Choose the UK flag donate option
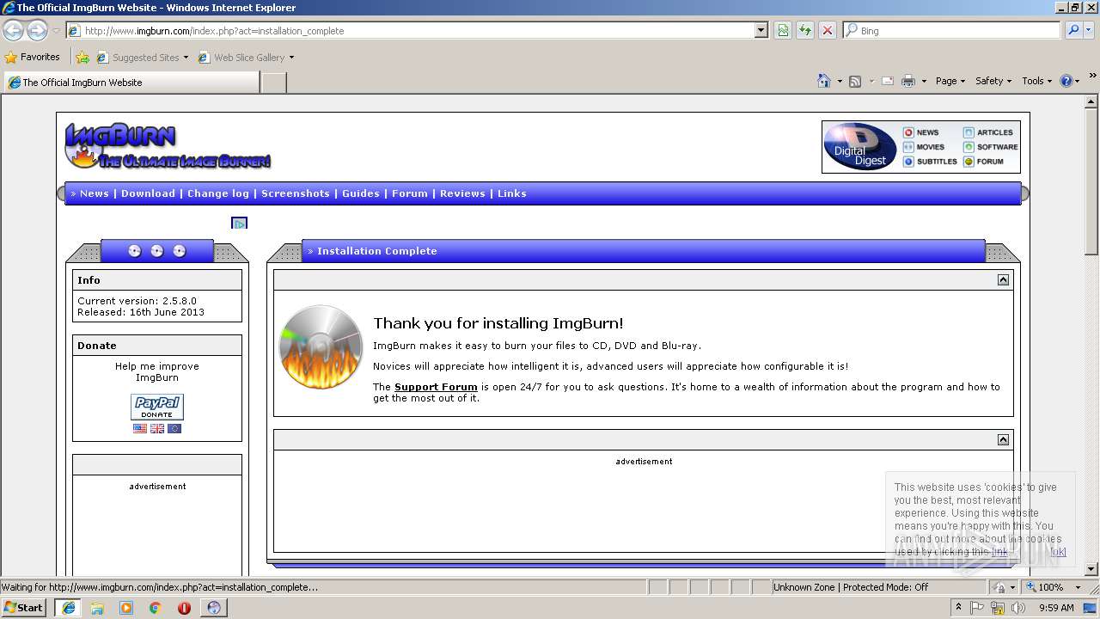This screenshot has height=619, width=1100. pyautogui.click(x=157, y=428)
